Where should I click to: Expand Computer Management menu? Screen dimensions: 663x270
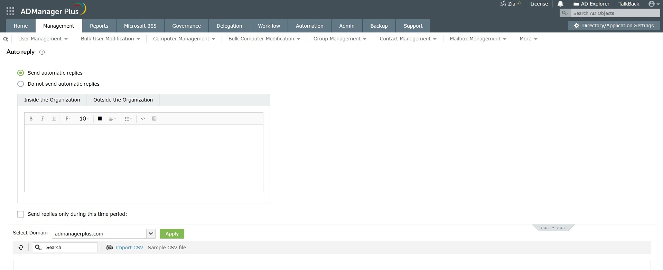click(184, 39)
